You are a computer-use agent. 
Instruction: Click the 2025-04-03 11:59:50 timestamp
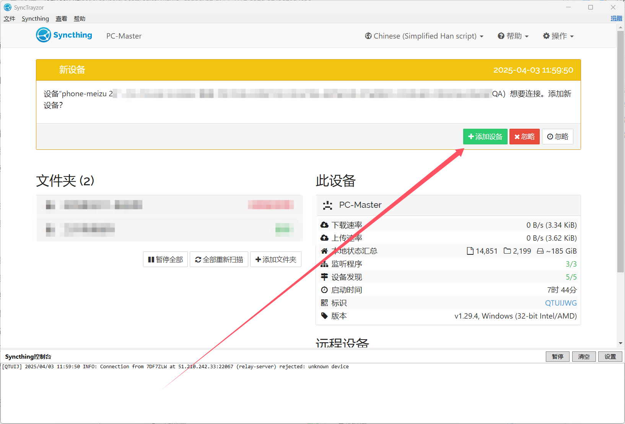pos(533,70)
